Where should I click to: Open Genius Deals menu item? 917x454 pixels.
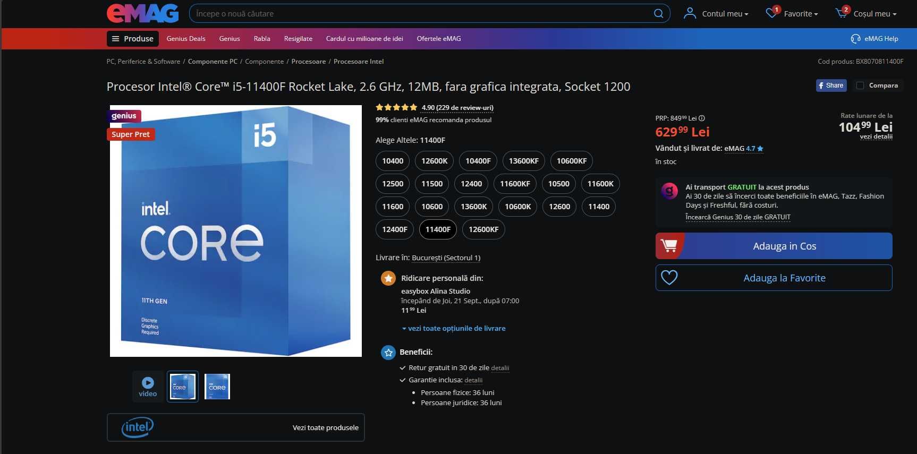[186, 39]
